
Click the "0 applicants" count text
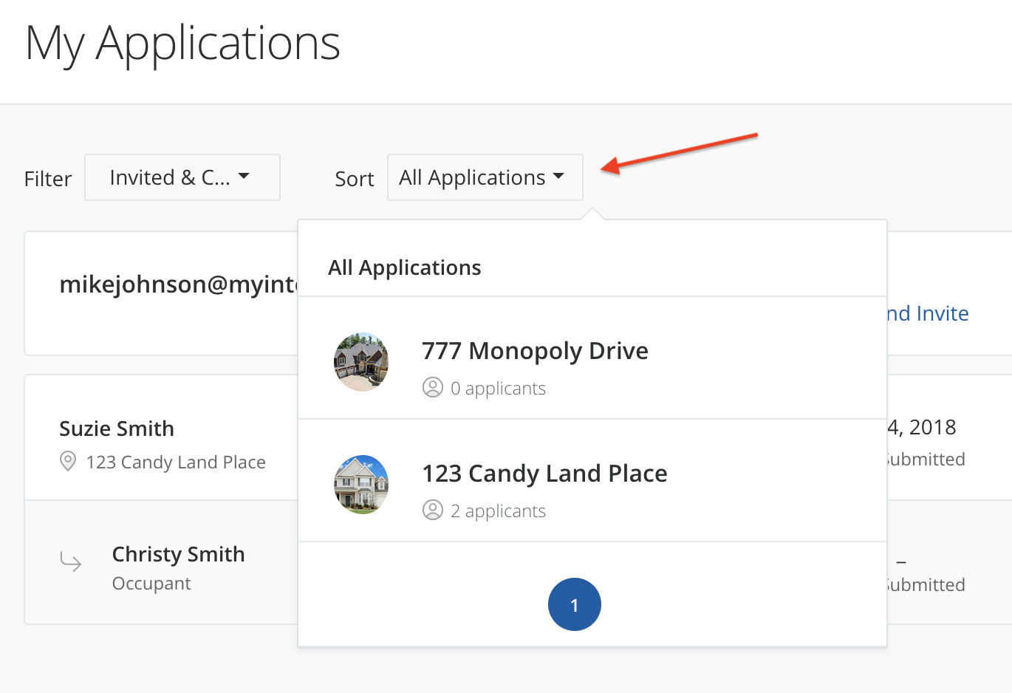click(x=498, y=389)
